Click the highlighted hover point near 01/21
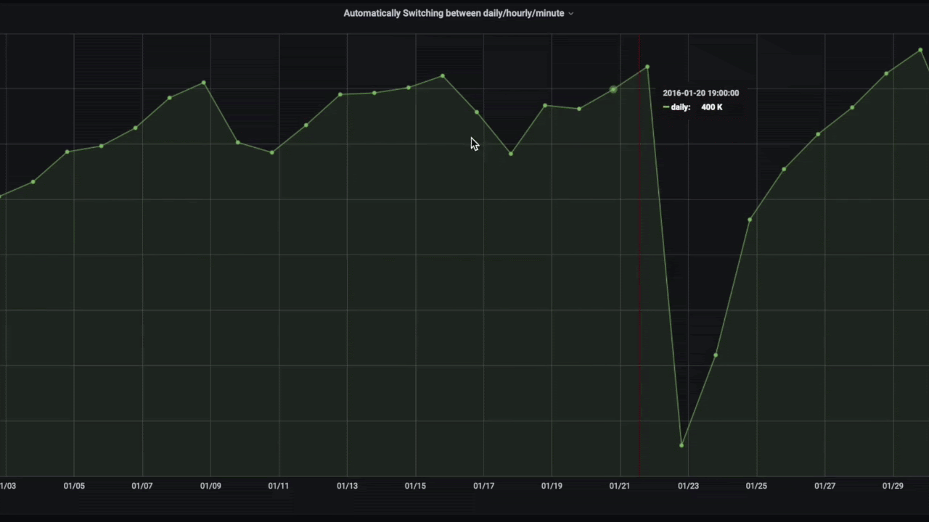929x522 pixels. (x=613, y=89)
